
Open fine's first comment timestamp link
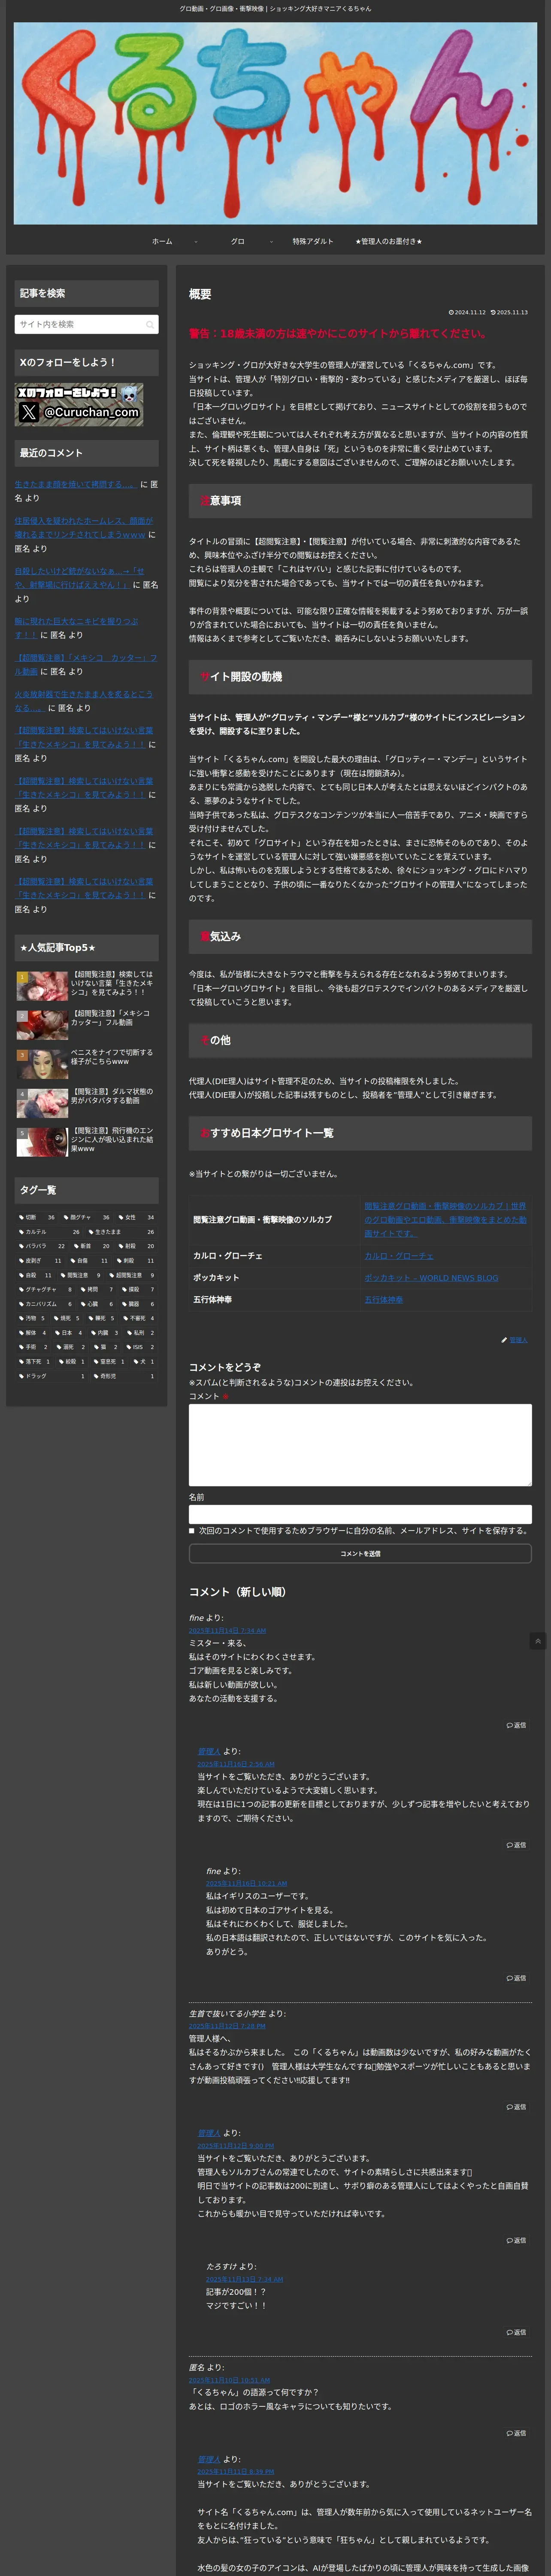[227, 1631]
